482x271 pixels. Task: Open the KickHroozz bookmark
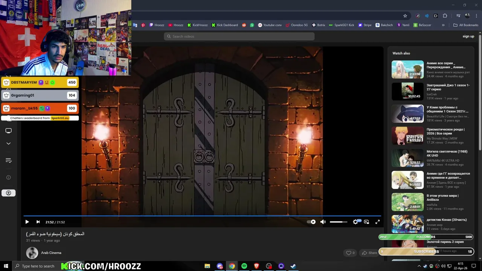197,25
